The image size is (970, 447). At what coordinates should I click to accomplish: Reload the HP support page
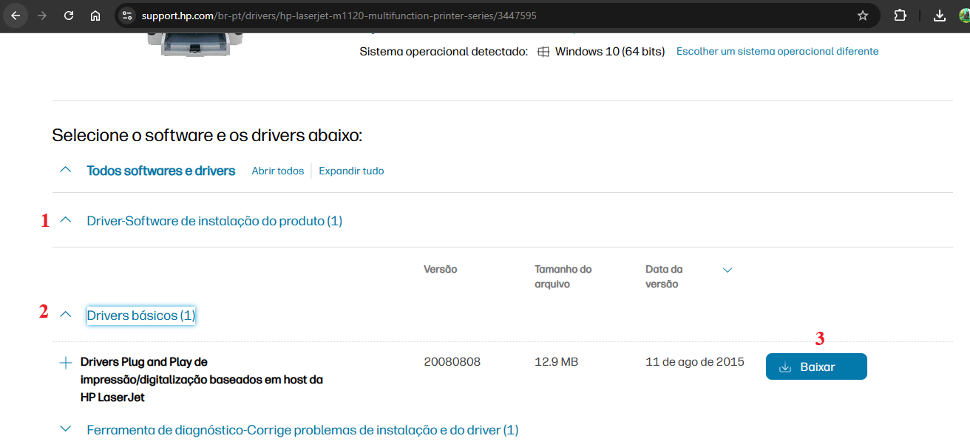69,16
